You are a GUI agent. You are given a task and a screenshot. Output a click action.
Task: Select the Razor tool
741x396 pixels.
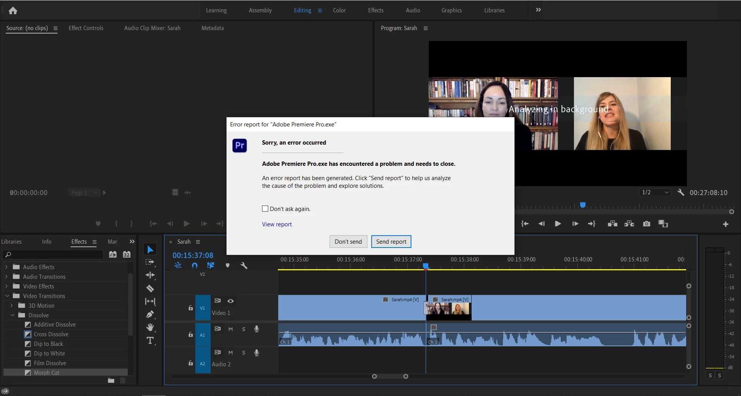[x=150, y=288]
